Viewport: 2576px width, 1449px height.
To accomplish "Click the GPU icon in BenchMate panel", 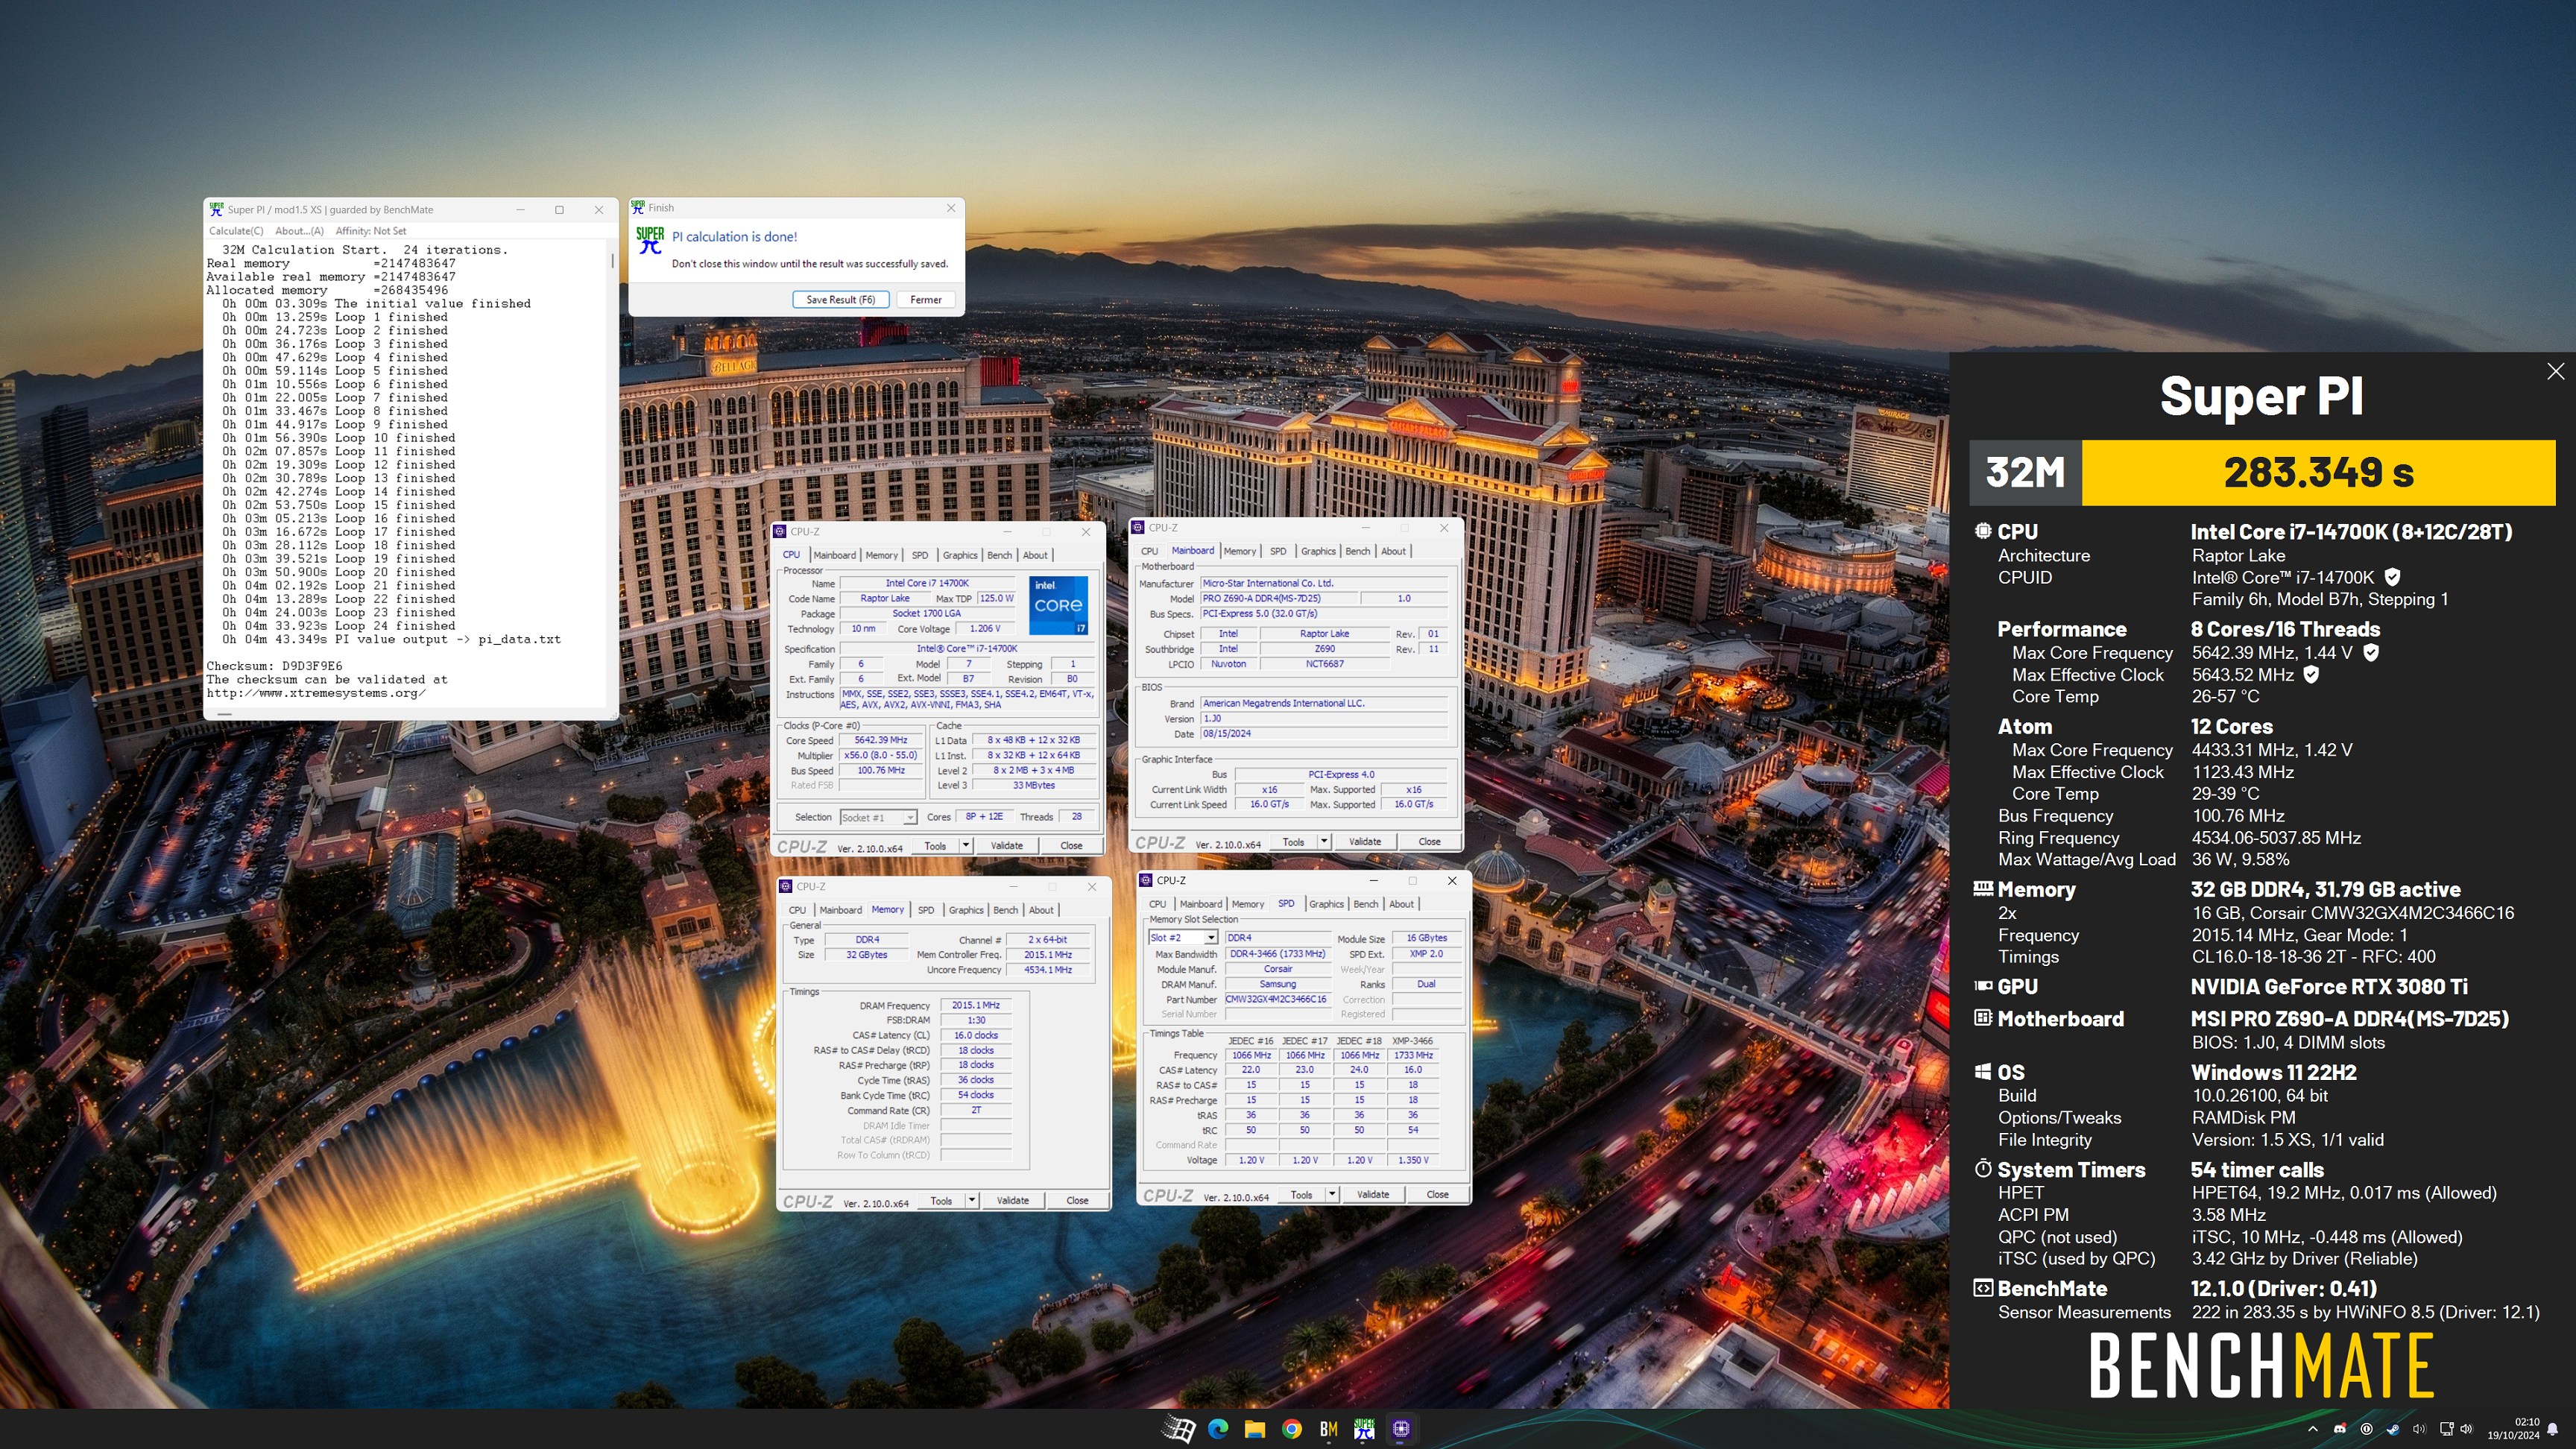I will (x=1983, y=985).
